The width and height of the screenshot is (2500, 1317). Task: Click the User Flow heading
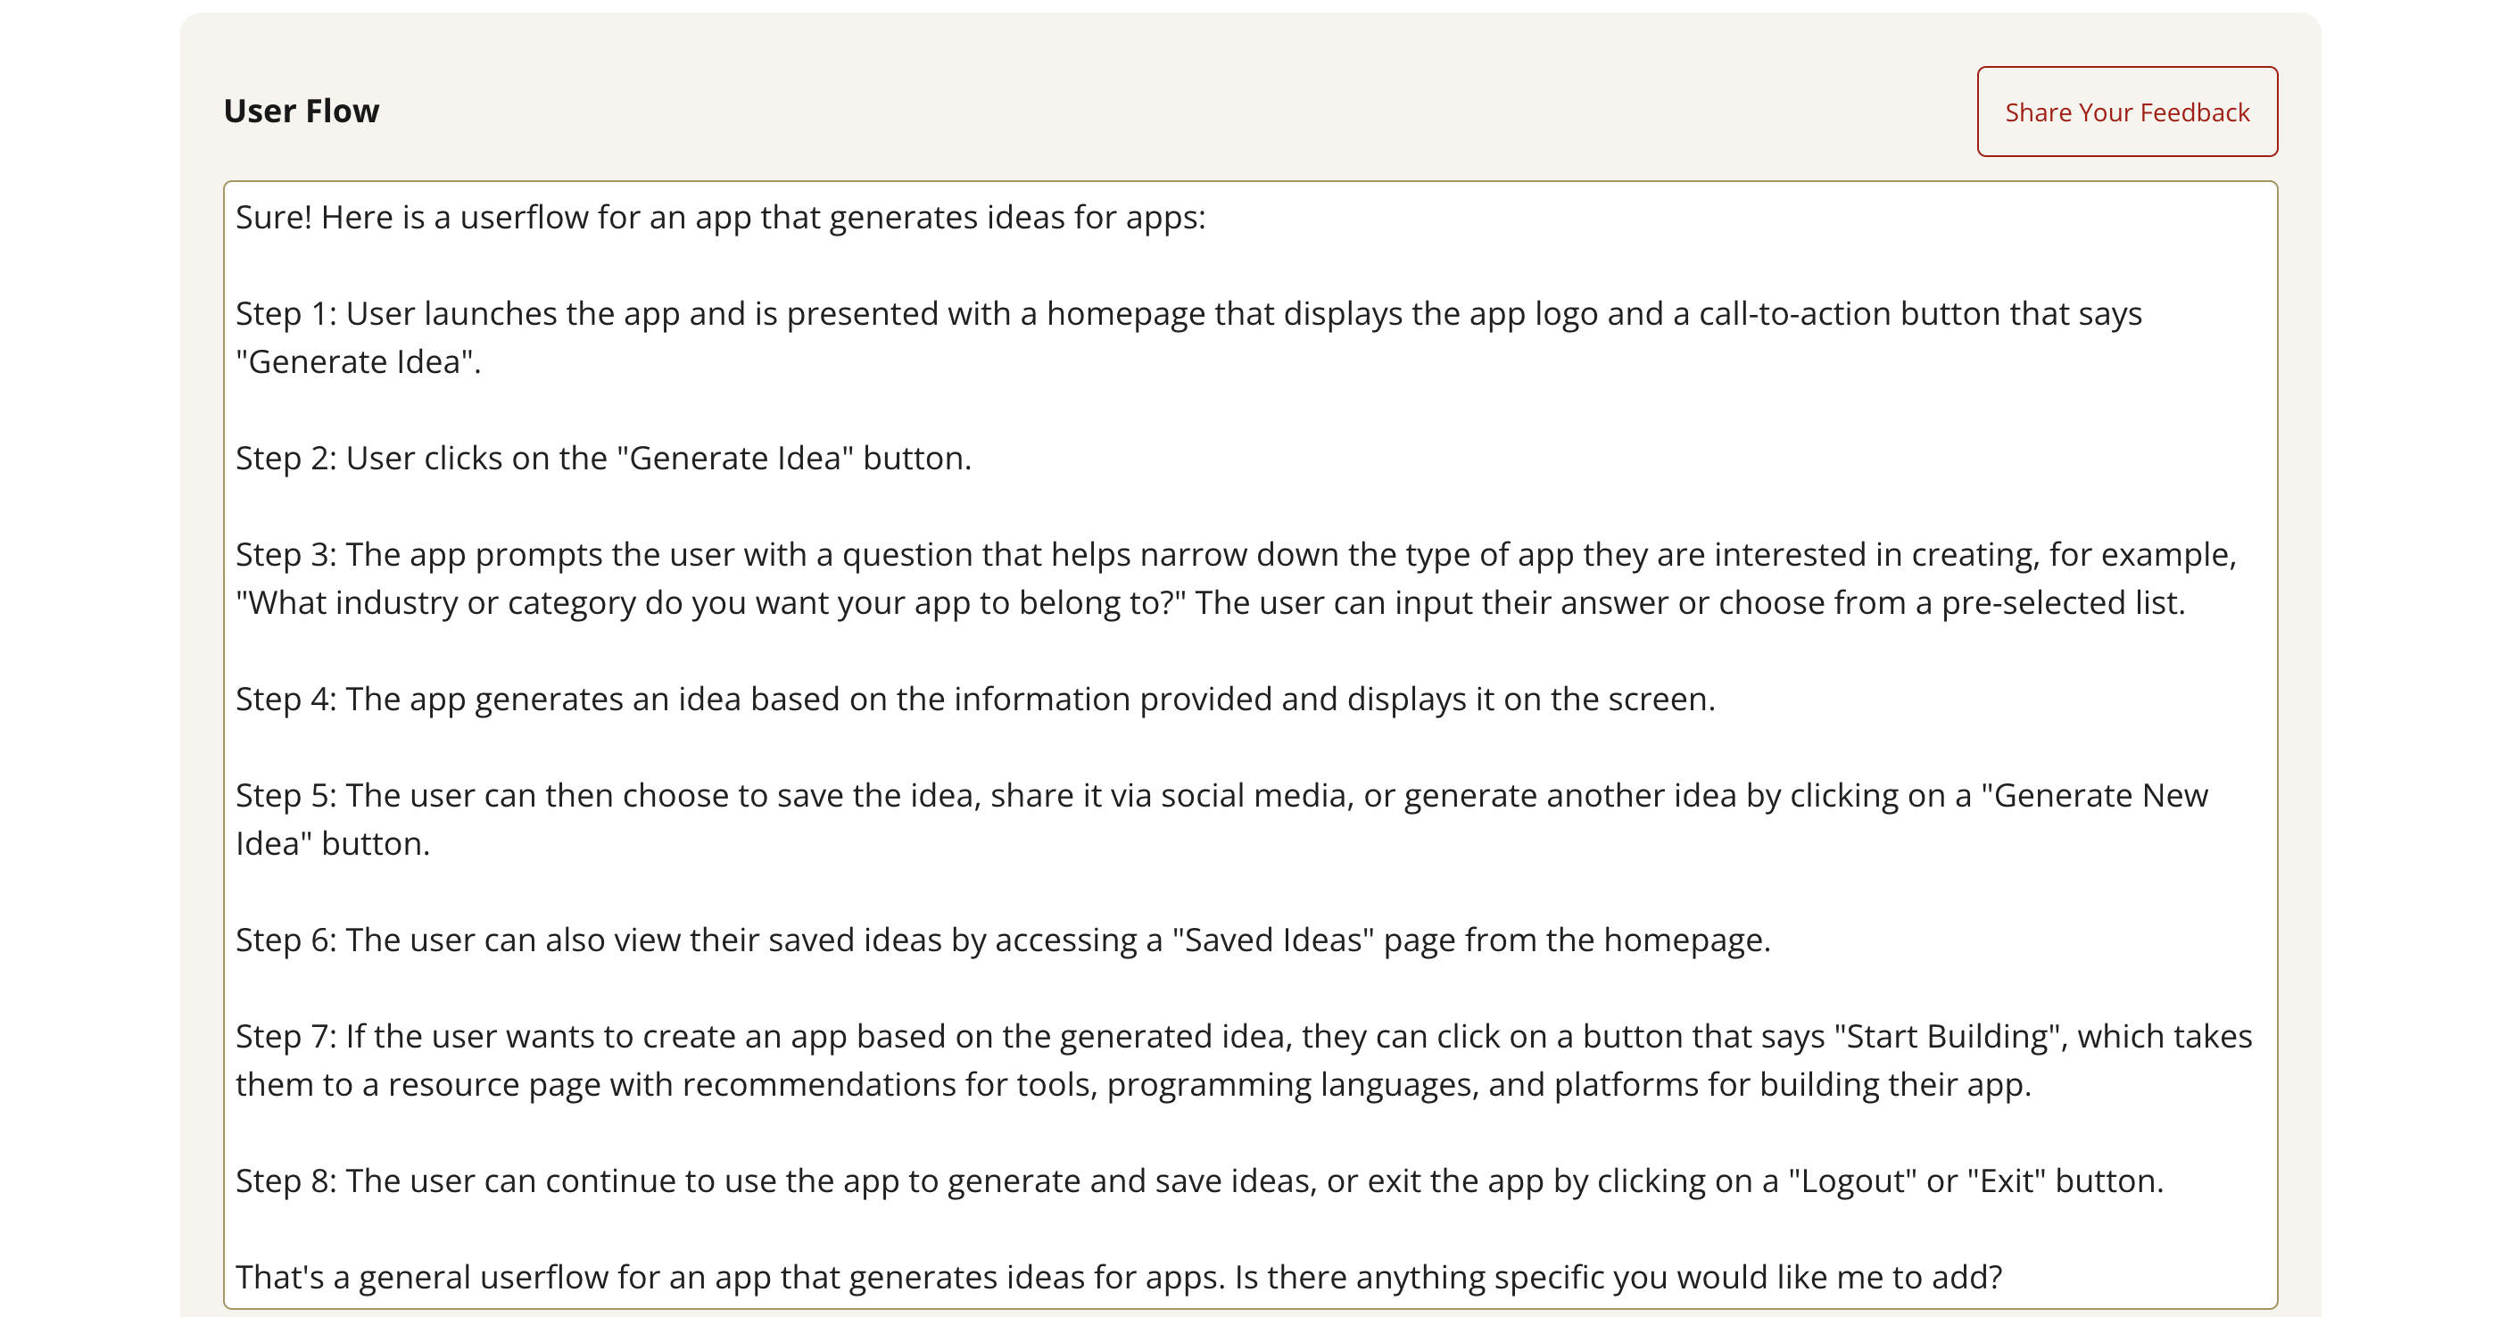pyautogui.click(x=301, y=111)
